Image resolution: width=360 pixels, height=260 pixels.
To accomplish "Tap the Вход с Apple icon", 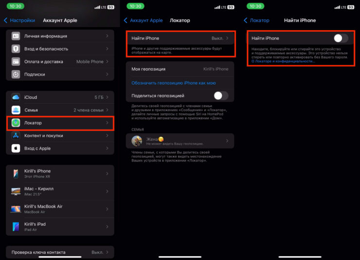I will tap(16, 149).
